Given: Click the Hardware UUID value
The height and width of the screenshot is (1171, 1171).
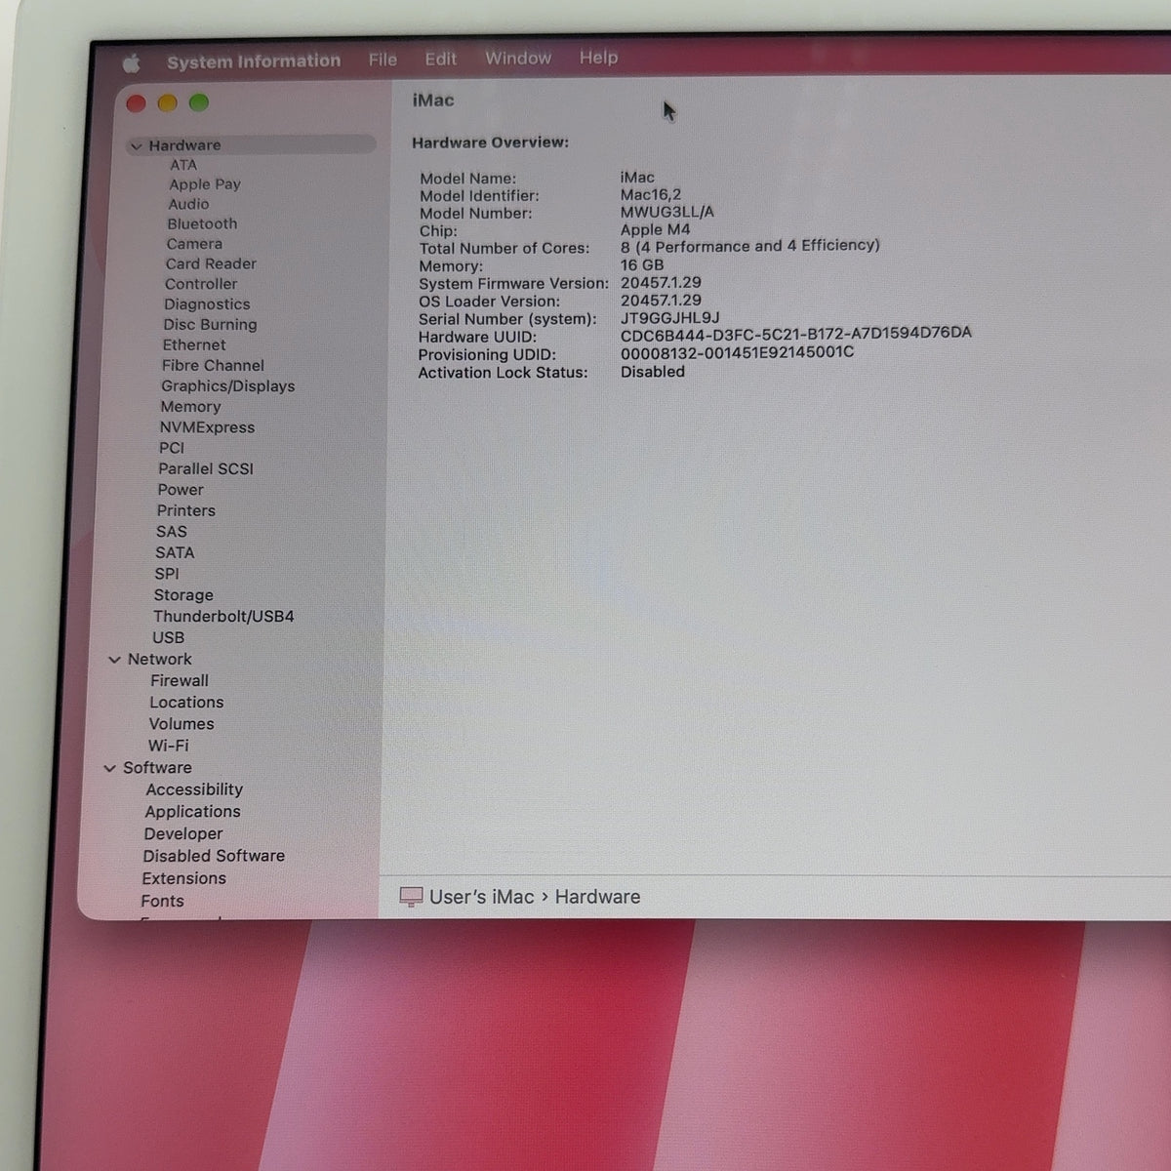Looking at the screenshot, I should tap(796, 335).
